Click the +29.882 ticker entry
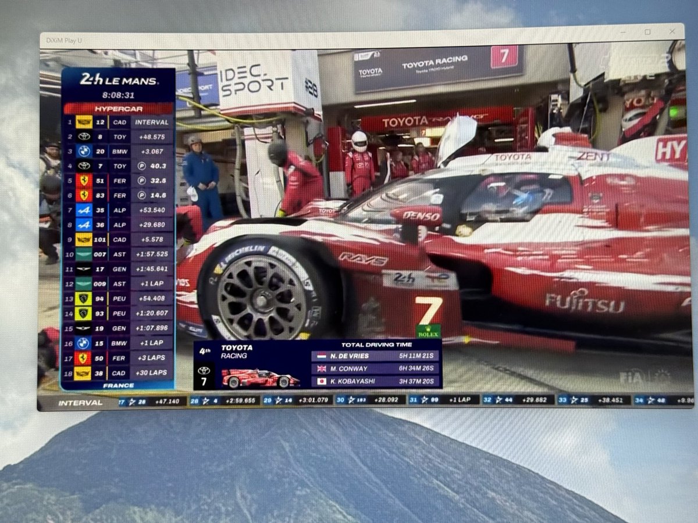 coord(533,400)
